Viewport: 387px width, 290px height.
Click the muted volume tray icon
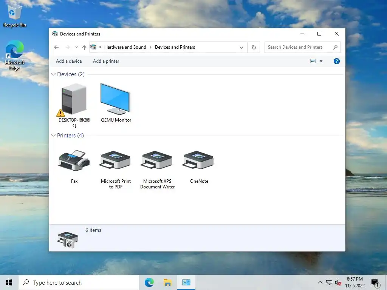click(338, 282)
